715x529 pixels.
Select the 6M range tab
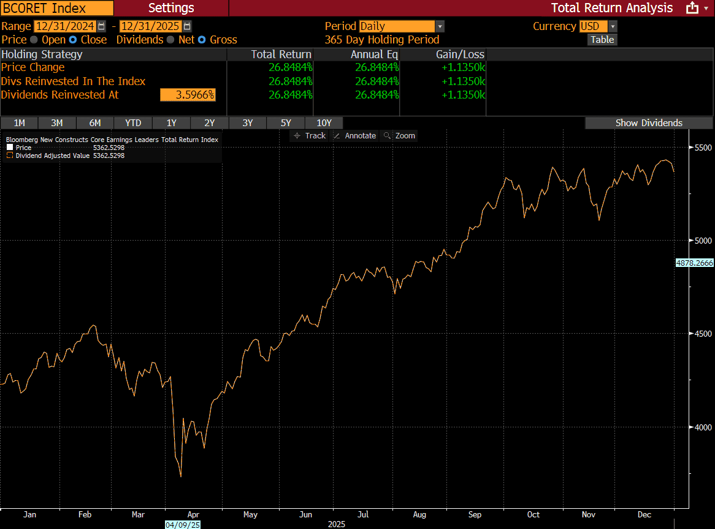[x=95, y=123]
